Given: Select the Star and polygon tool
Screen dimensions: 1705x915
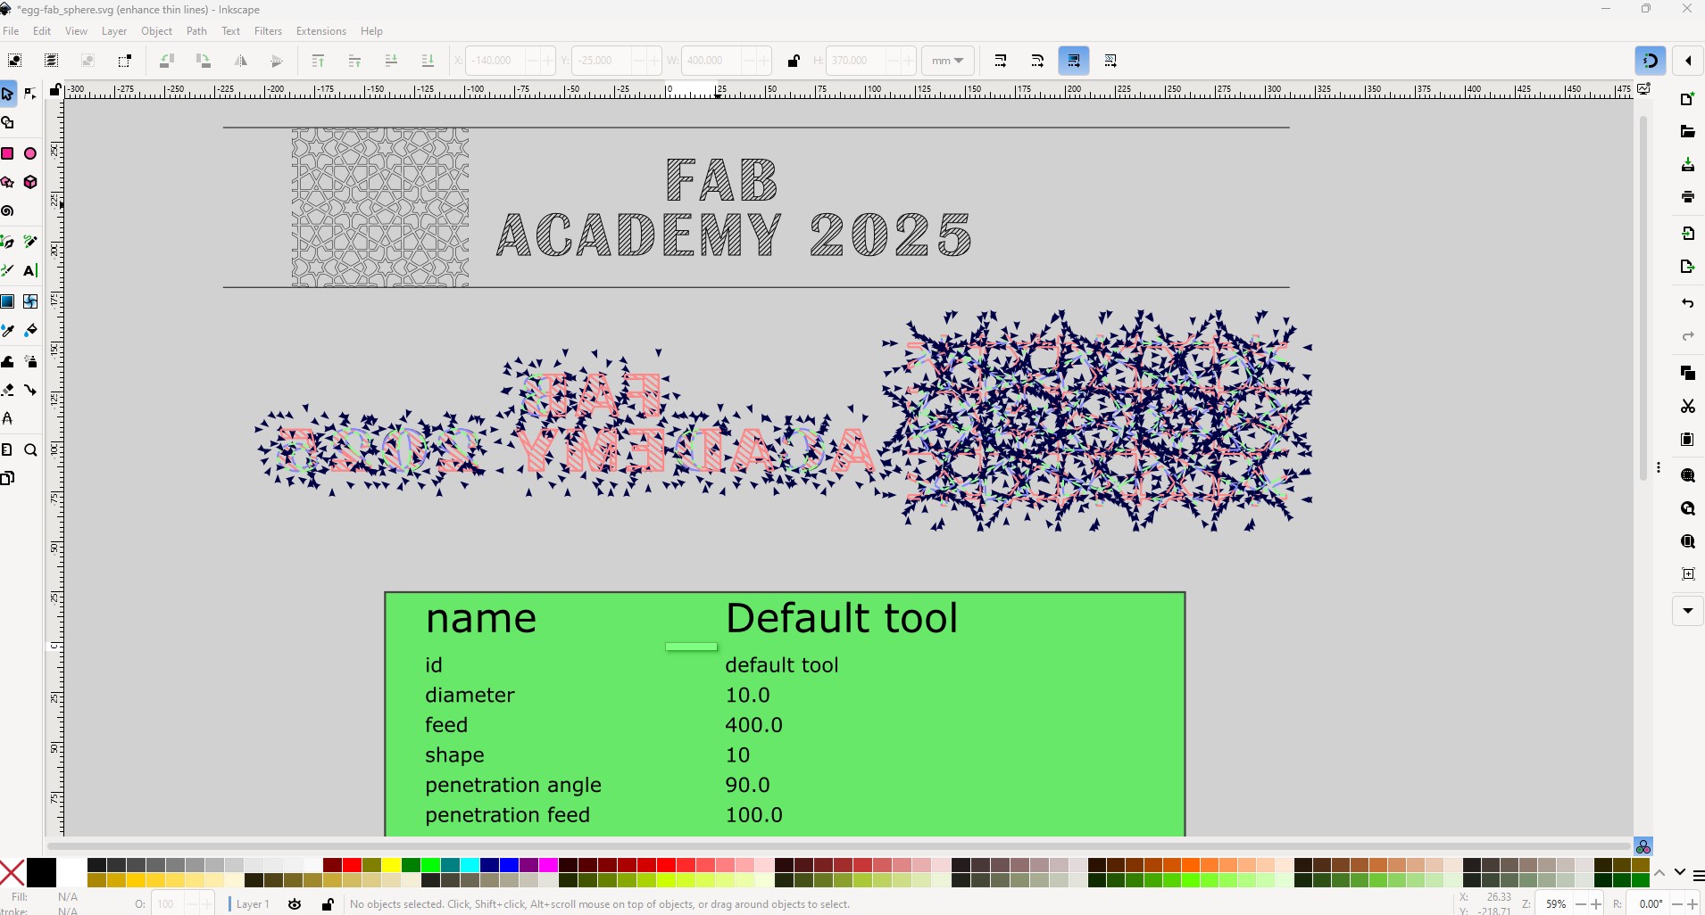Looking at the screenshot, I should click(8, 182).
